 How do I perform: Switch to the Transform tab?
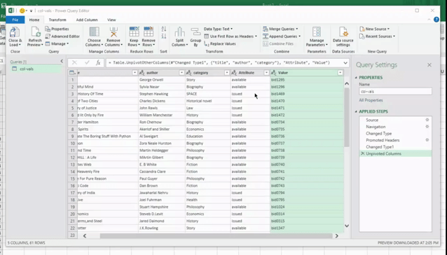point(57,20)
